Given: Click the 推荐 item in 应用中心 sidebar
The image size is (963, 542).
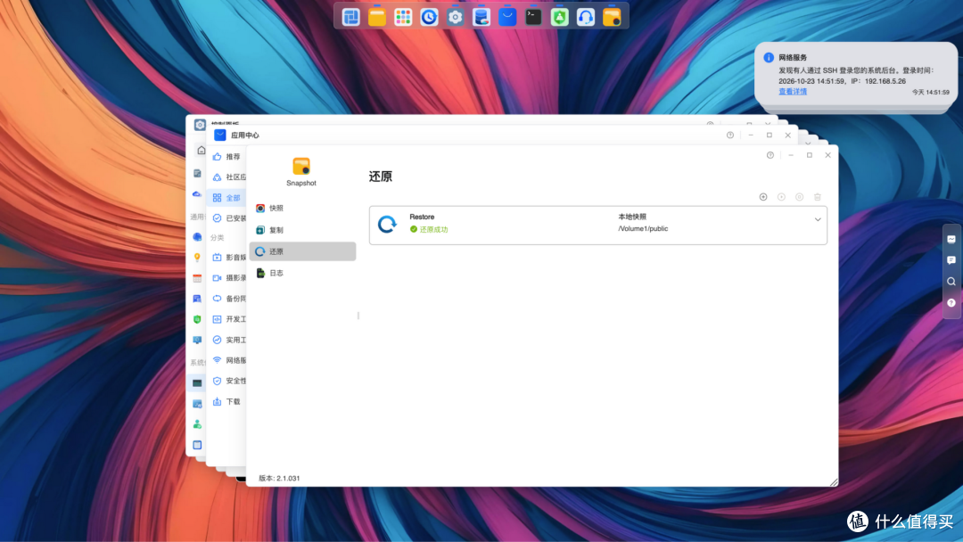Looking at the screenshot, I should point(227,157).
